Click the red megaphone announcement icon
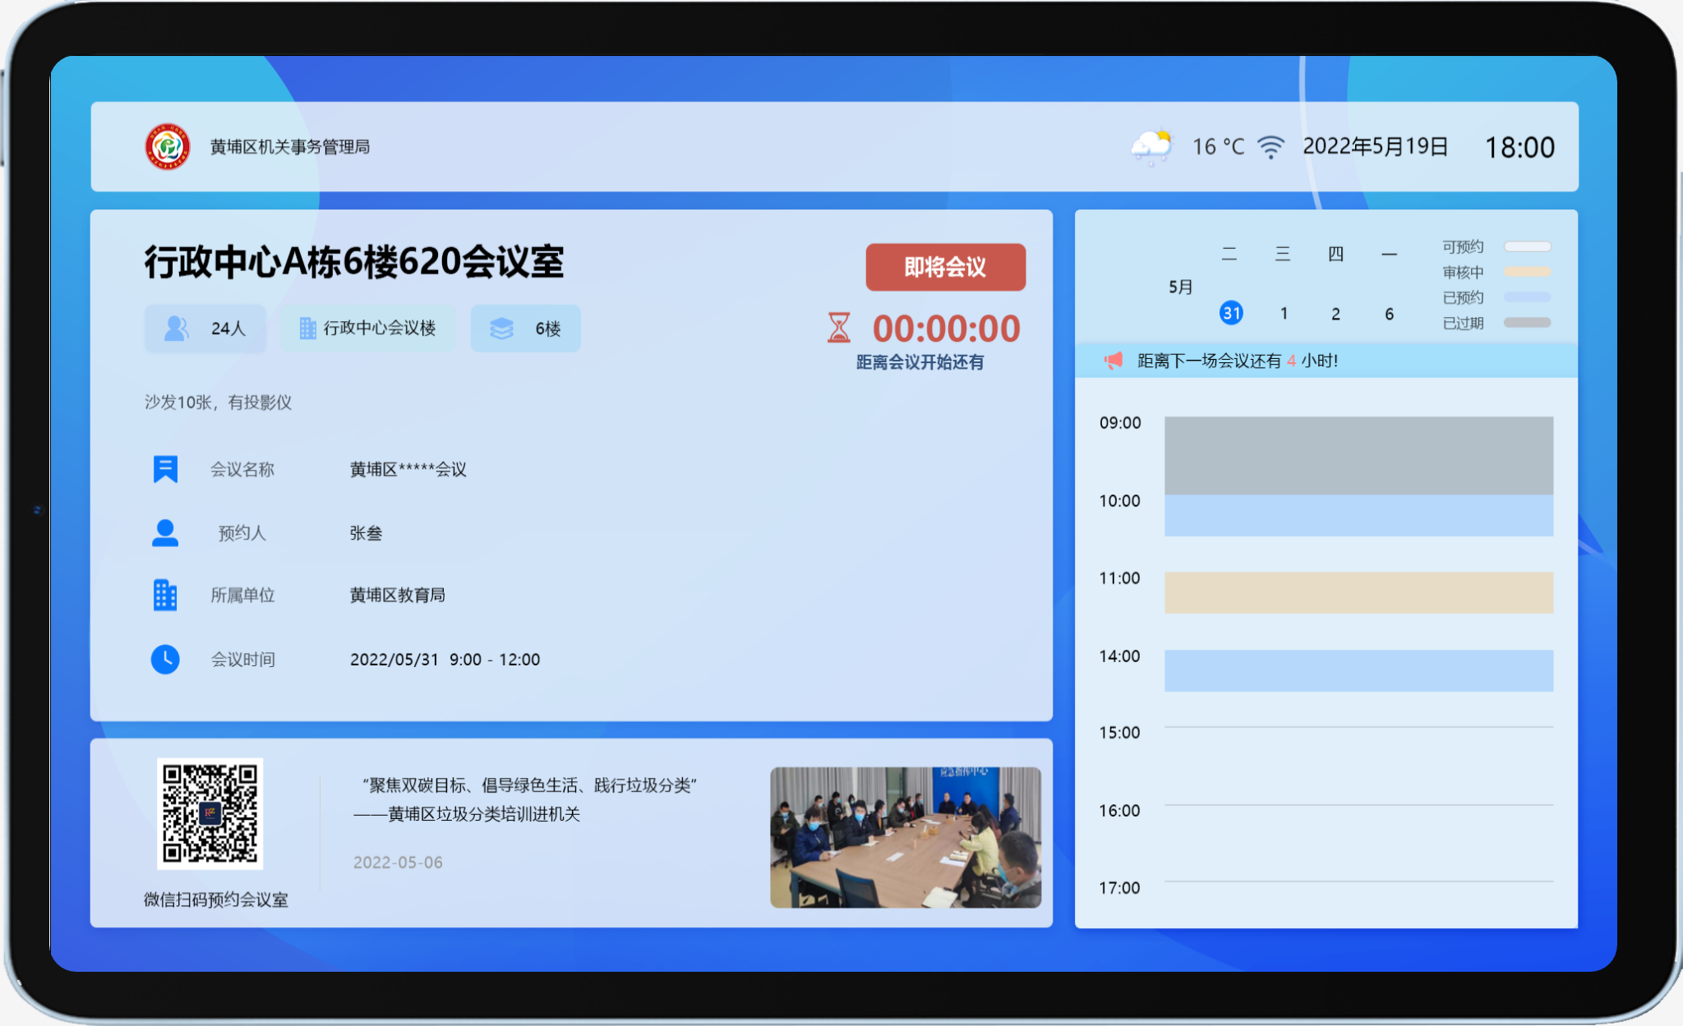1683x1026 pixels. tap(1113, 361)
